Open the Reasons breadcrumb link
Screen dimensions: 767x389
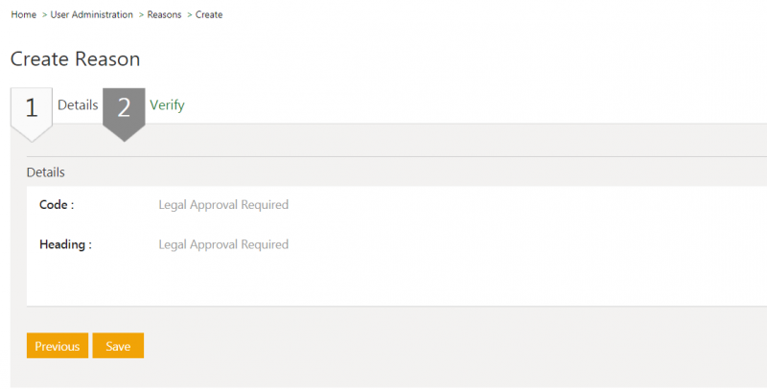point(164,15)
